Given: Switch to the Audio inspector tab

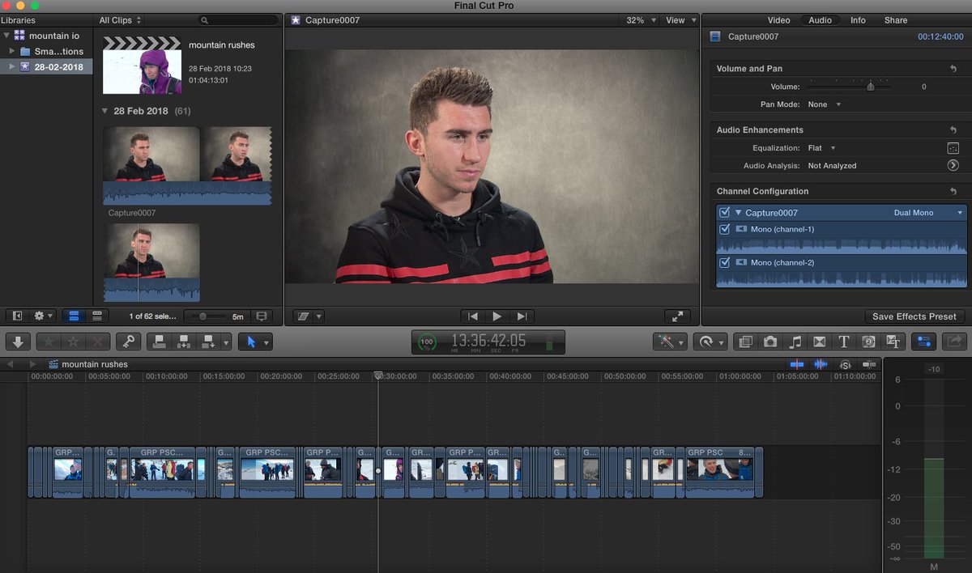Looking at the screenshot, I should tap(820, 19).
